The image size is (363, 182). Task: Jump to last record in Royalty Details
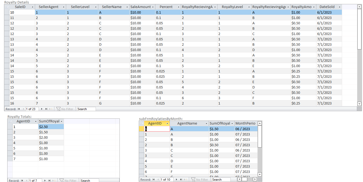46,109
